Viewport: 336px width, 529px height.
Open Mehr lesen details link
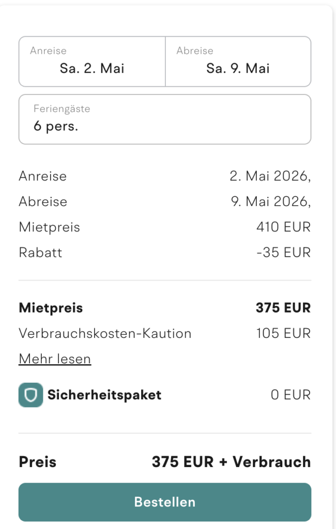pos(55,358)
